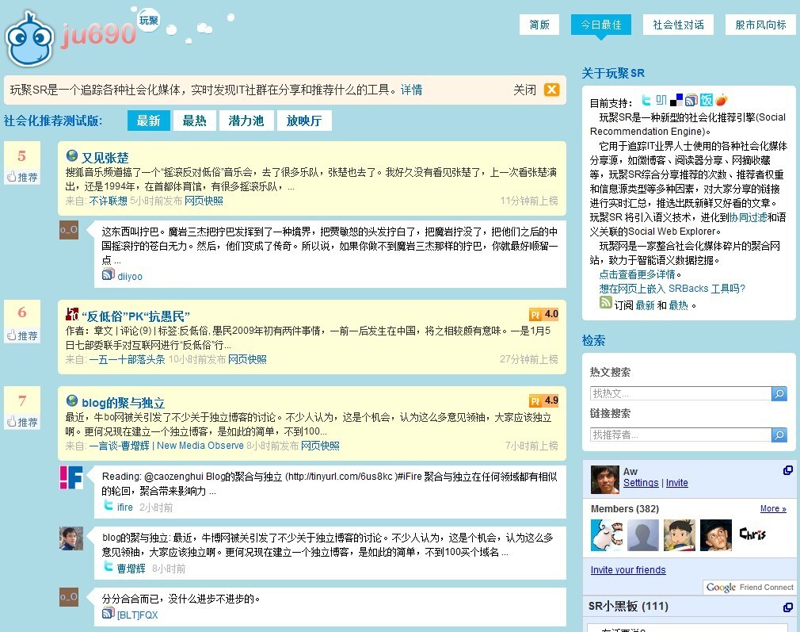The image size is (800, 632).
Task: Click the Delicious bookmark icon in sidebar
Action: click(676, 101)
